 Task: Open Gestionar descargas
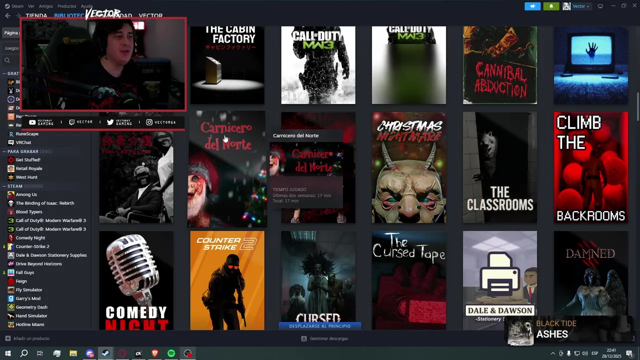[x=329, y=338]
